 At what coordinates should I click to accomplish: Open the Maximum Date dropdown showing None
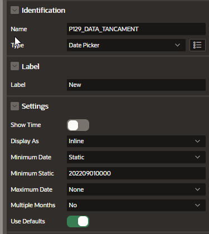click(136, 189)
